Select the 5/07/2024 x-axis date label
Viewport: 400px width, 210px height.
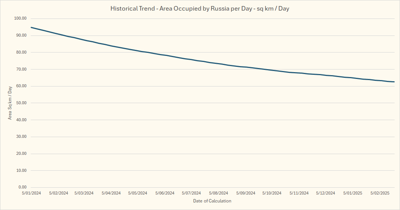tap(191, 193)
